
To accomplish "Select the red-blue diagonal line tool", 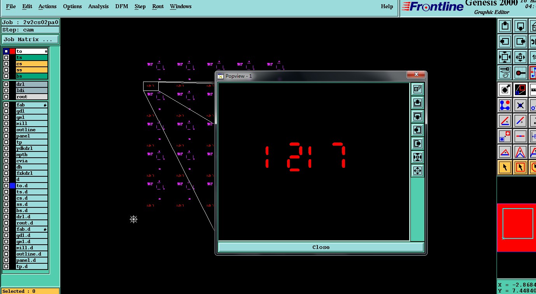I will tap(520, 121).
